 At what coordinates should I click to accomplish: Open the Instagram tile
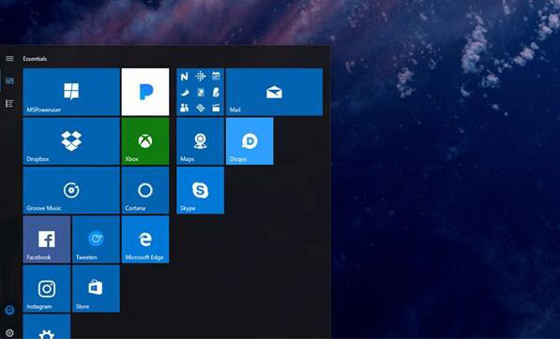[47, 288]
